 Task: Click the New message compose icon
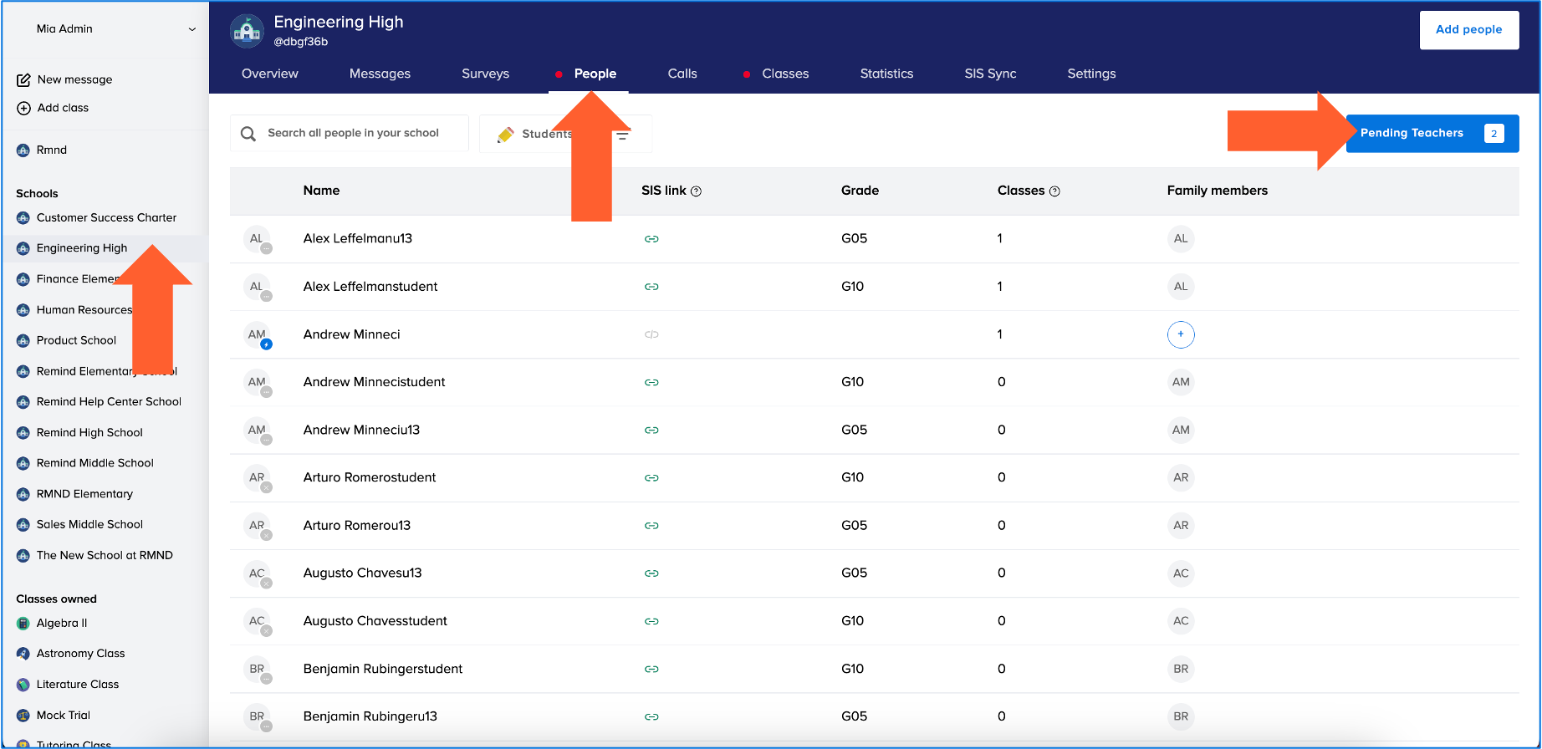(x=23, y=80)
